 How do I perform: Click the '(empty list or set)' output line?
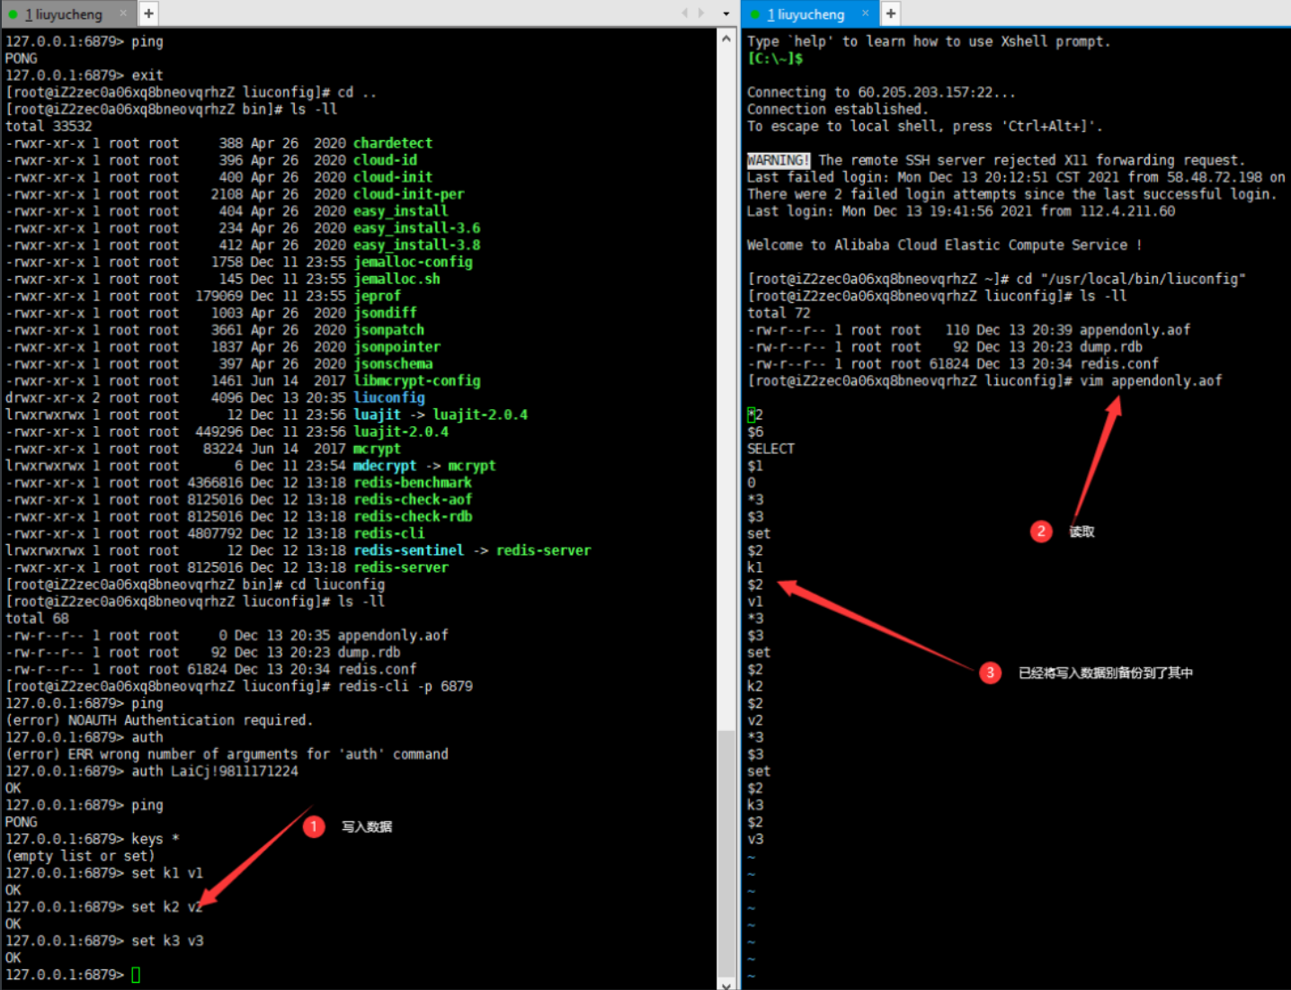click(80, 857)
